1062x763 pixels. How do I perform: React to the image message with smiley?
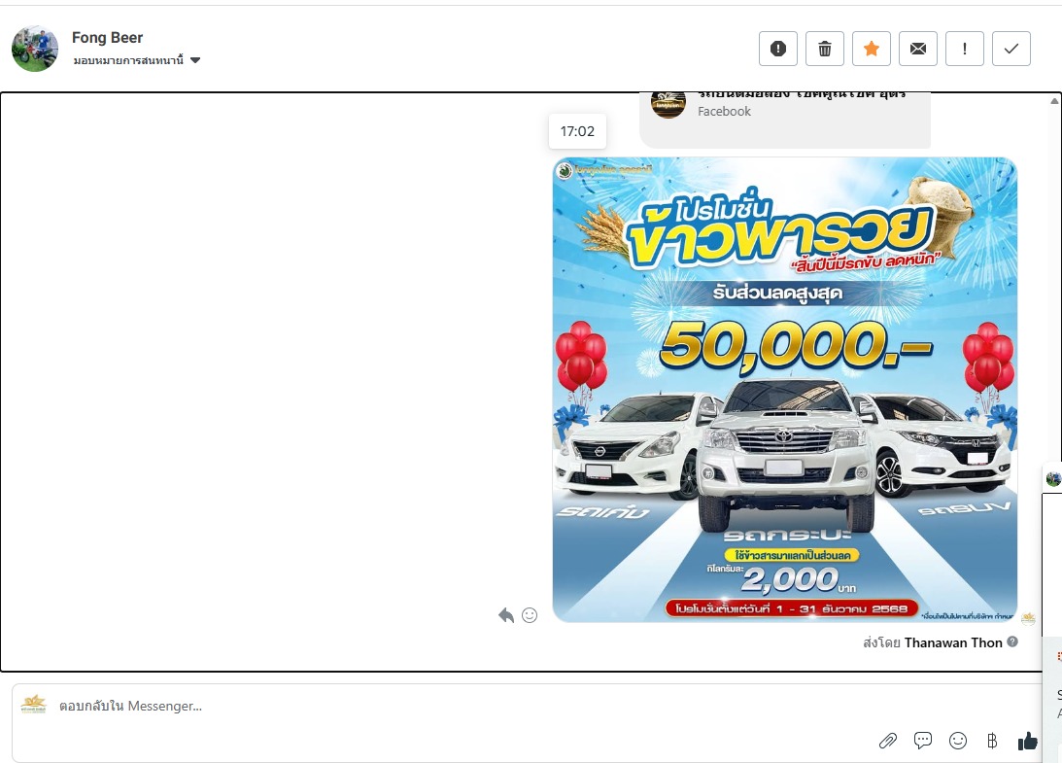click(x=530, y=615)
